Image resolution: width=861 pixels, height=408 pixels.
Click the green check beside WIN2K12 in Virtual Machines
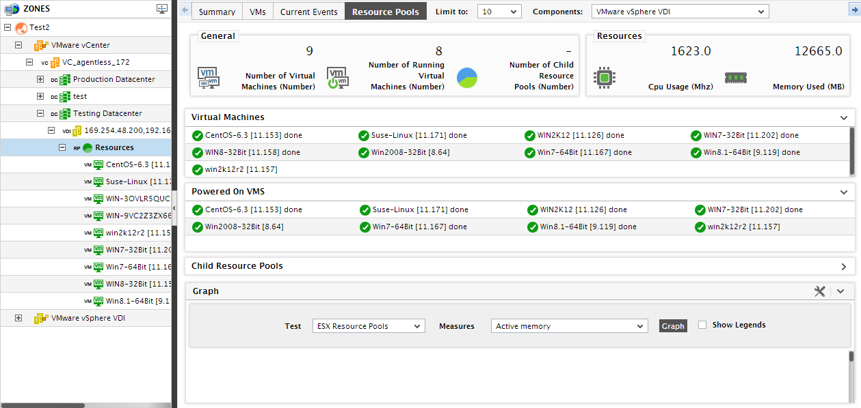[530, 136]
